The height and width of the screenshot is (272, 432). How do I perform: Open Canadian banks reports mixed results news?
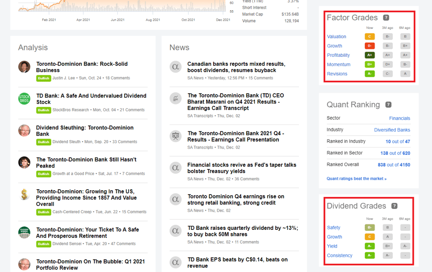pyautogui.click(x=236, y=67)
